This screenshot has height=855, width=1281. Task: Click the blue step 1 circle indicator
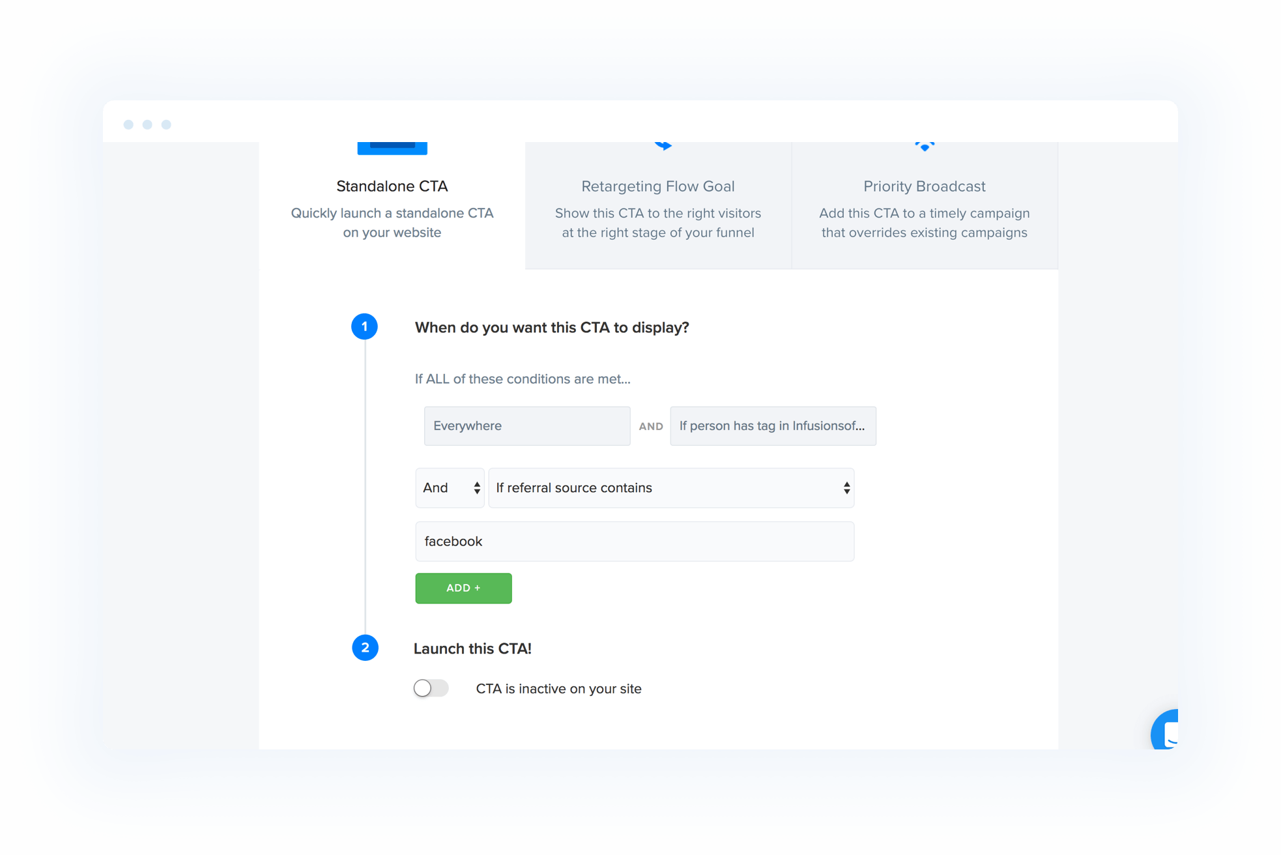click(x=365, y=326)
